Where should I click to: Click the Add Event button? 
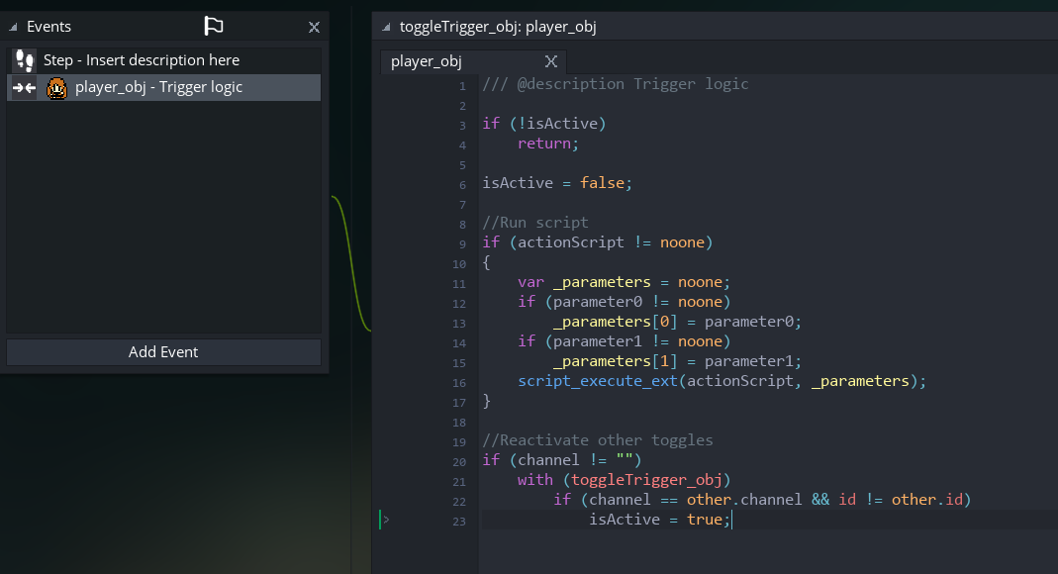(163, 352)
